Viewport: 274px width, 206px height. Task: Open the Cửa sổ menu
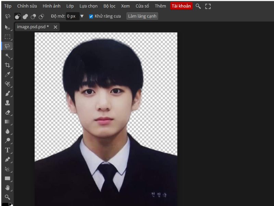pos(142,6)
